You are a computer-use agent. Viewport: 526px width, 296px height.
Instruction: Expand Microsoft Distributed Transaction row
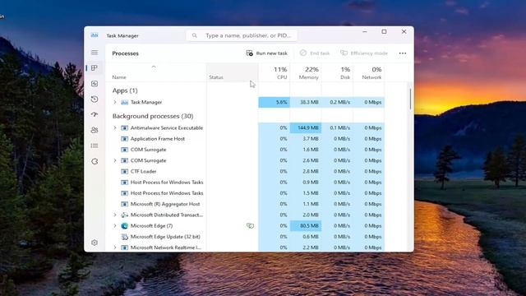pos(115,215)
